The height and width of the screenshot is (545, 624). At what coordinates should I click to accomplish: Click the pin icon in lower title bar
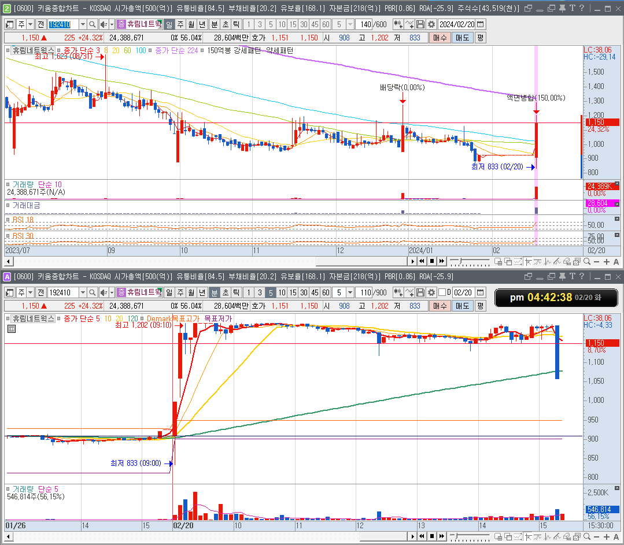(562, 276)
